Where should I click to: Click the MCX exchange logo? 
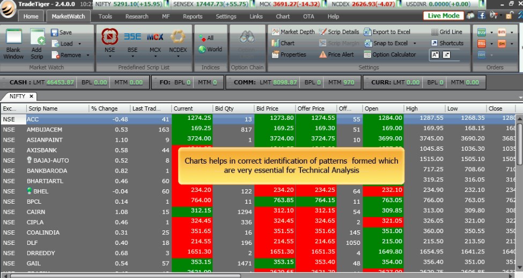(x=155, y=36)
